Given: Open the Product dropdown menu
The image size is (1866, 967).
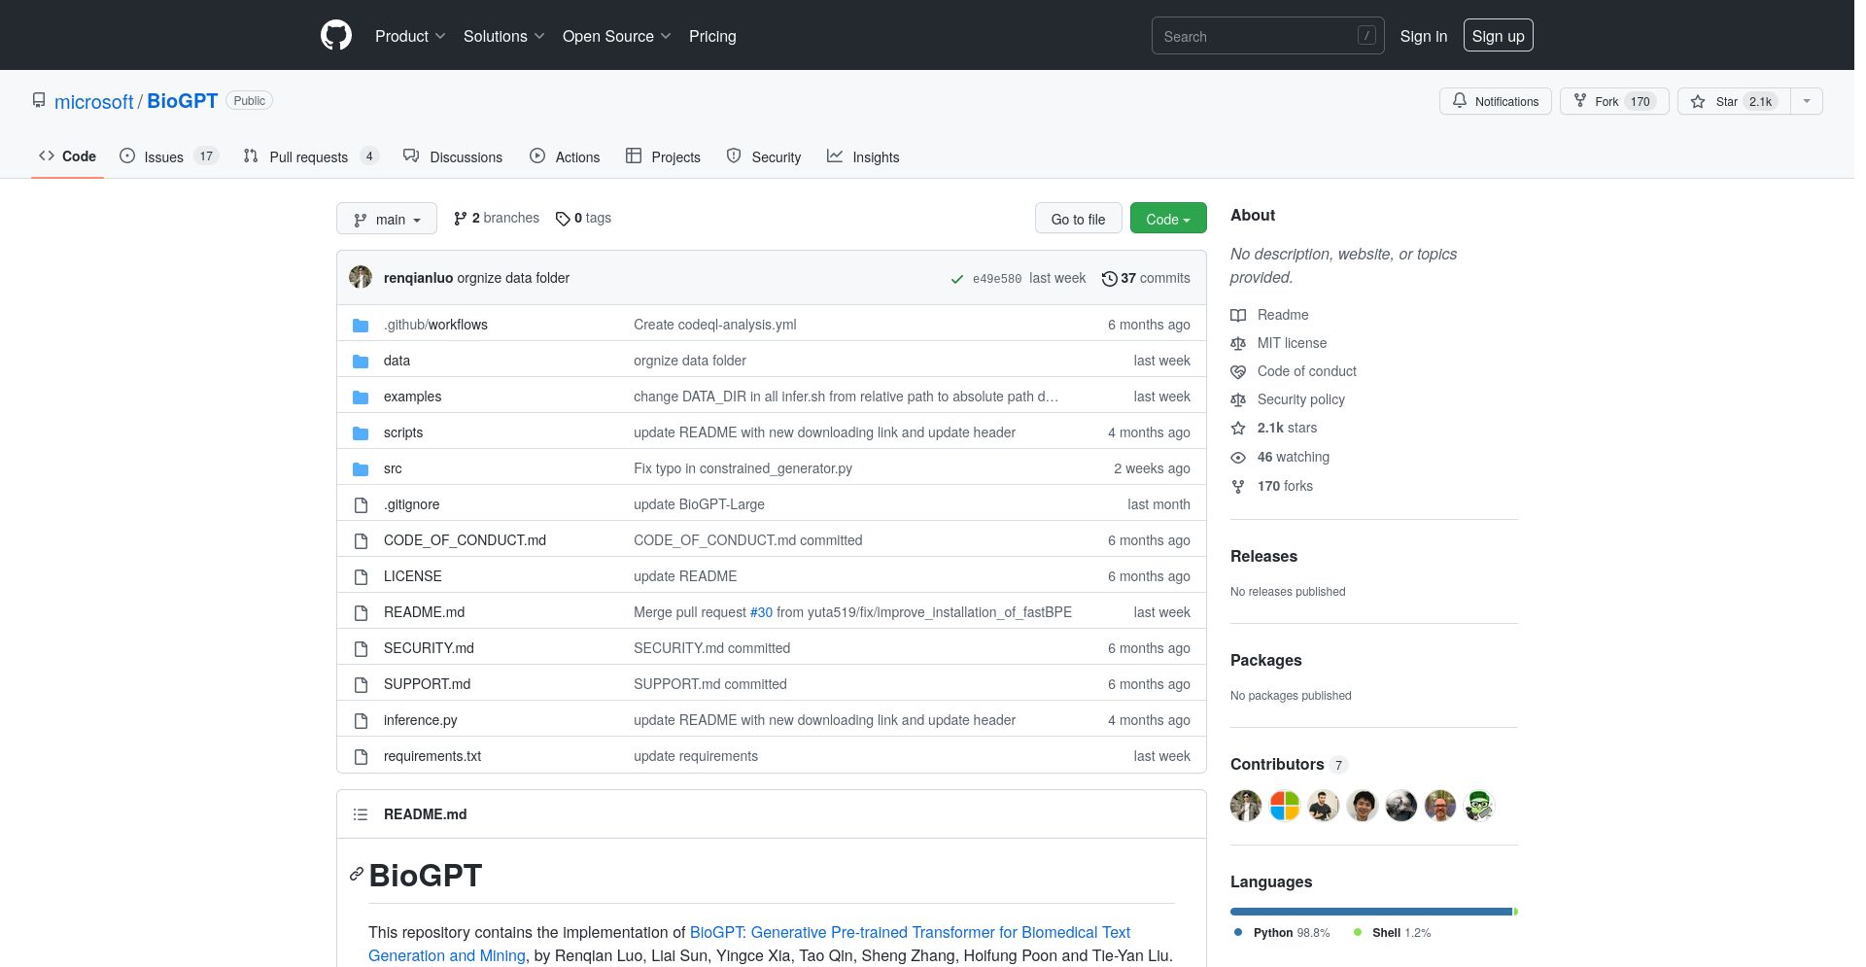Looking at the screenshot, I should click(410, 36).
